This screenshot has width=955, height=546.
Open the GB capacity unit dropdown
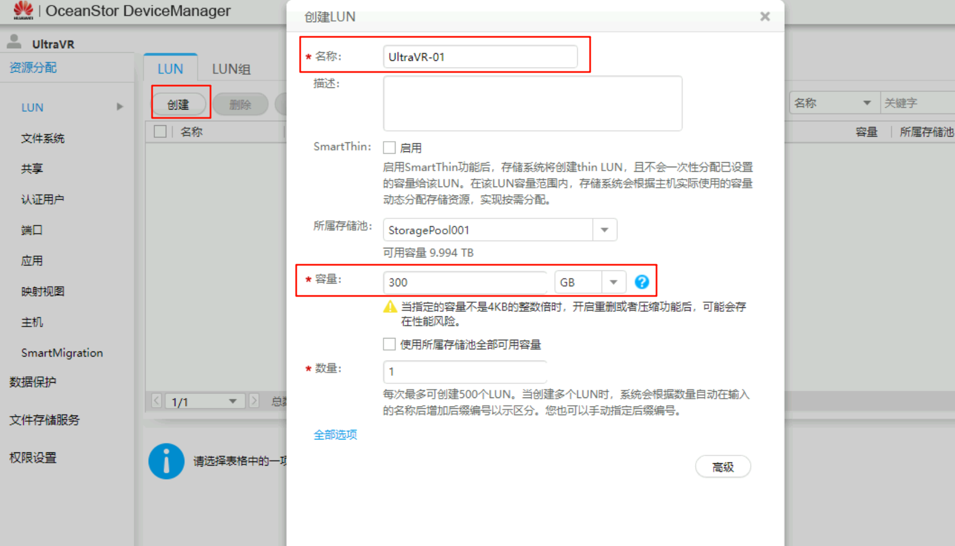(613, 282)
